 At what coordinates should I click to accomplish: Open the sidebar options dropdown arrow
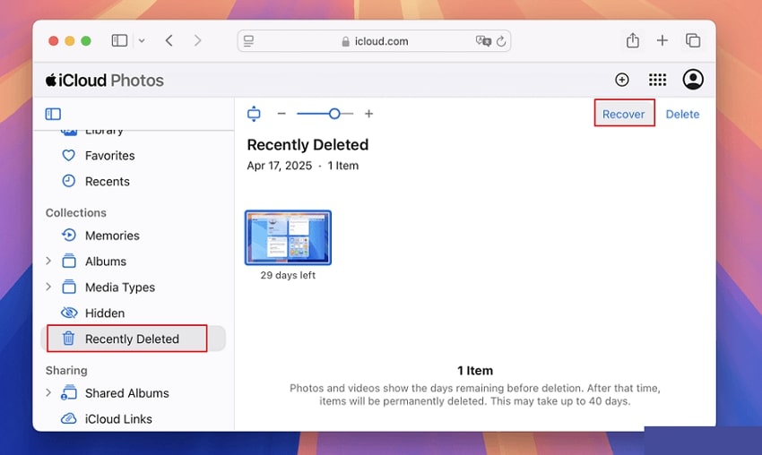tap(142, 41)
